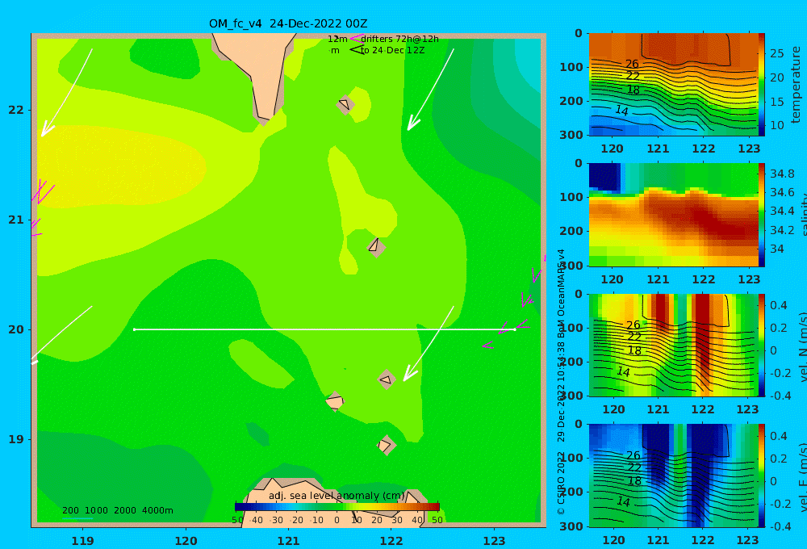
Task: Click the vel. E colorbar
Action: tap(762, 476)
